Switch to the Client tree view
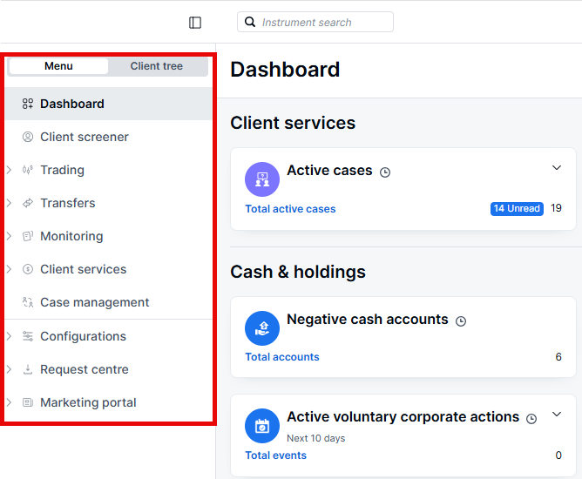582x479 pixels. click(157, 66)
